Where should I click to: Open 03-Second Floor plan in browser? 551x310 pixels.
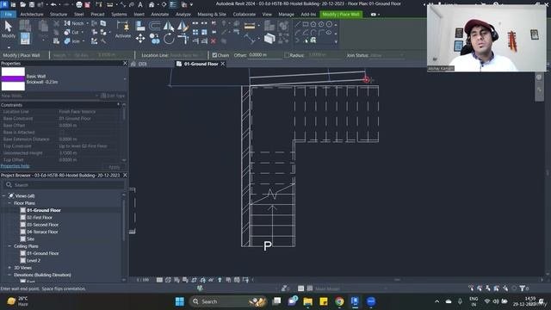pyautogui.click(x=42, y=225)
